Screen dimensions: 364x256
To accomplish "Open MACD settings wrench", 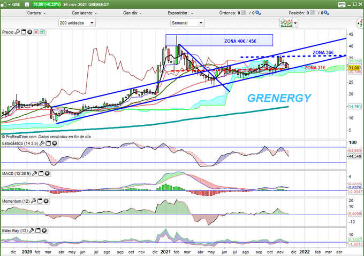I will click(35, 173).
